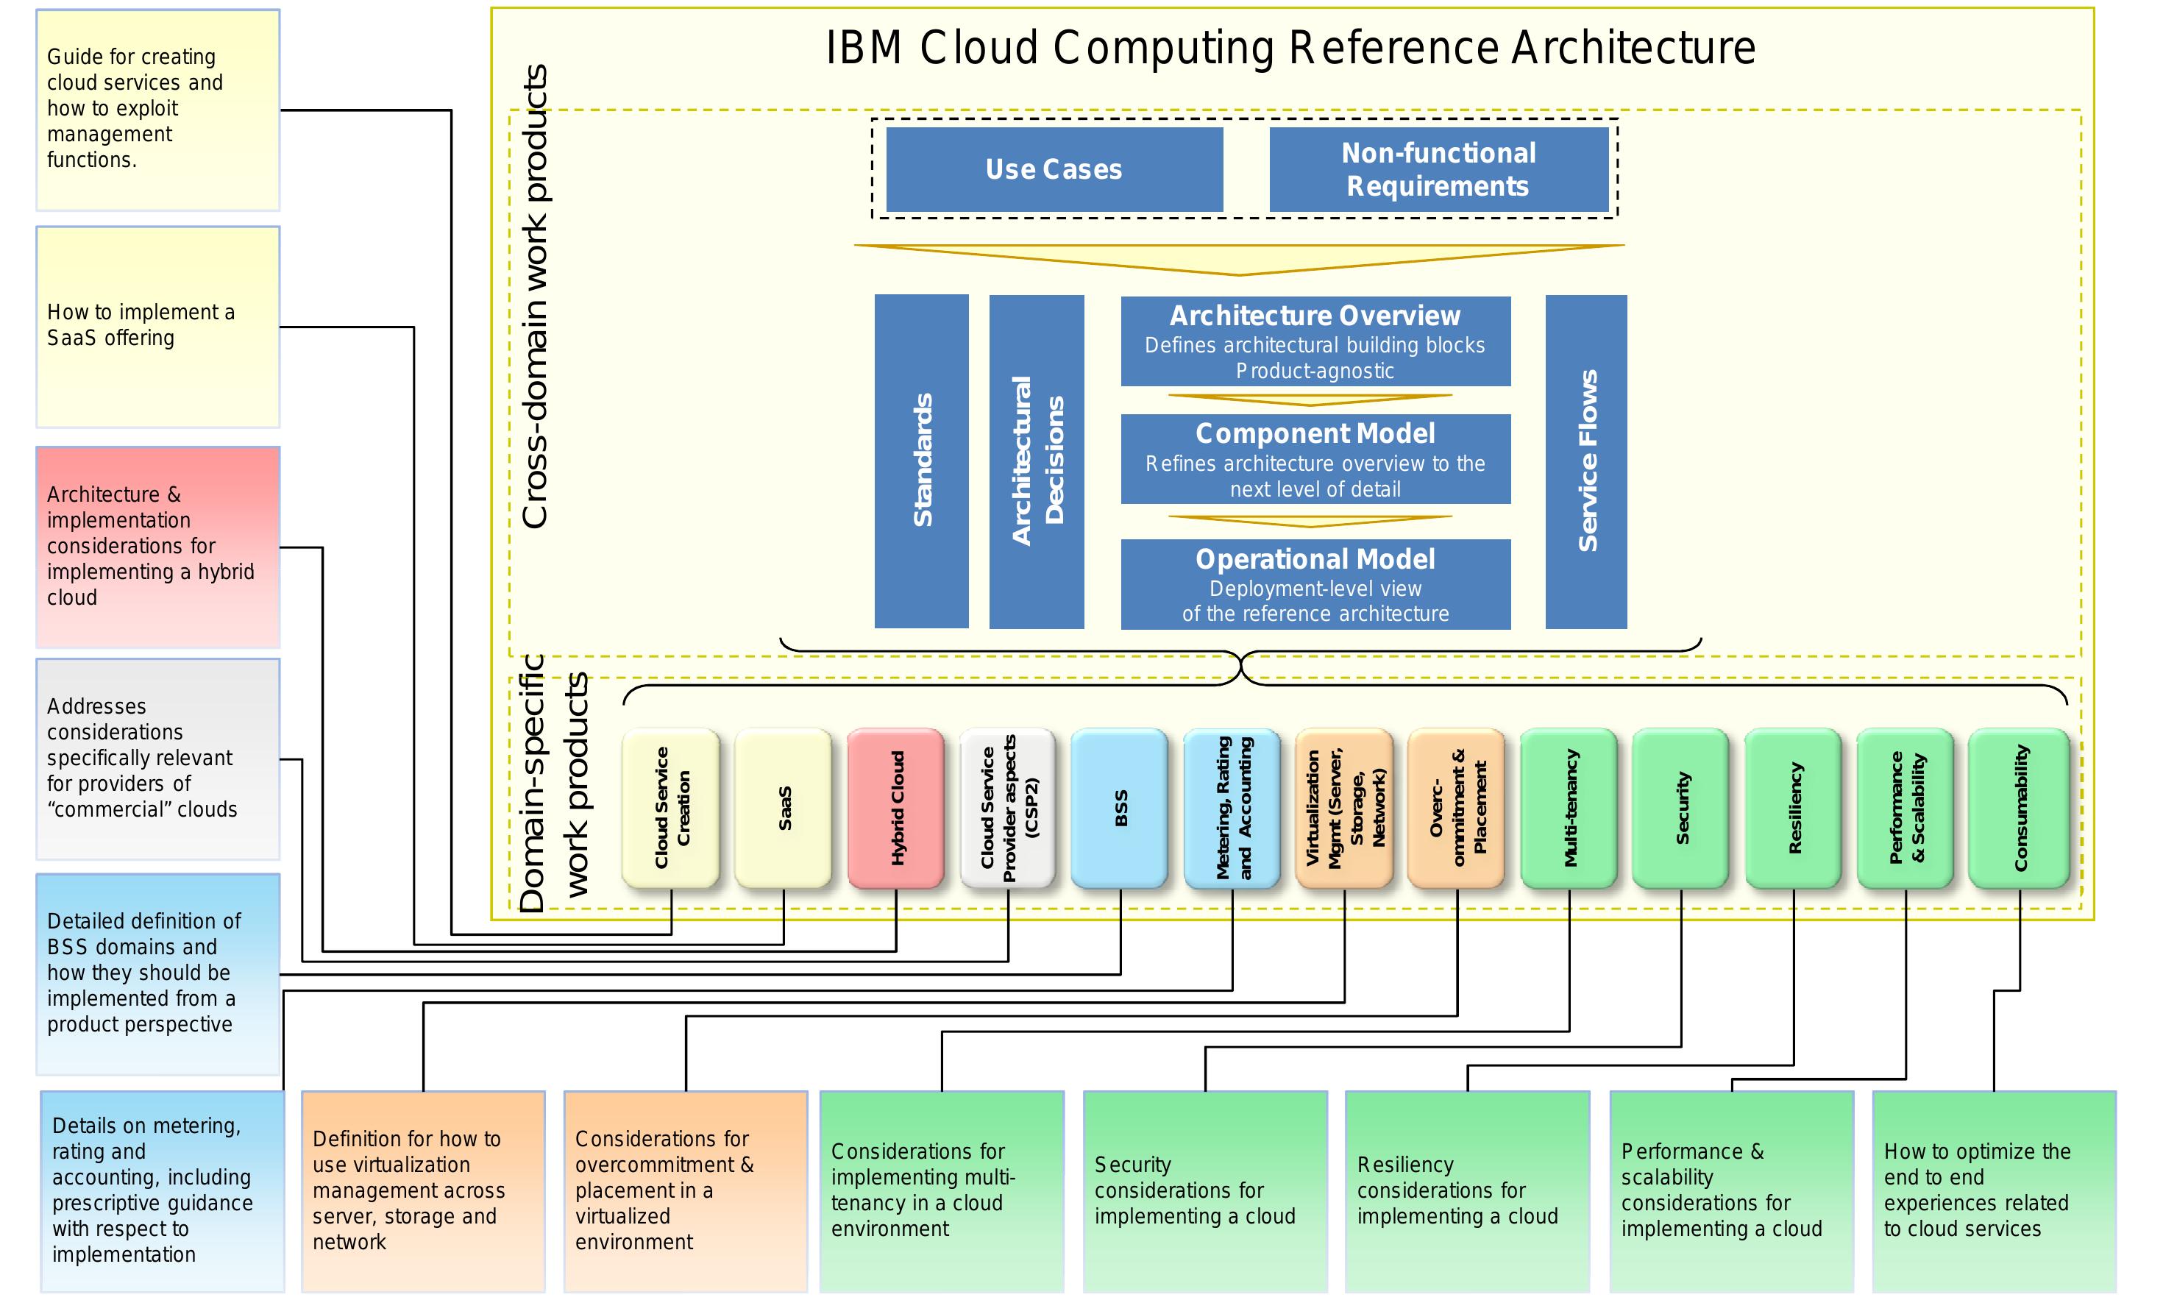Screen dimensions: 2163x1314
Task: Click the red hybrid cloud annotation note
Action: (x=156, y=547)
